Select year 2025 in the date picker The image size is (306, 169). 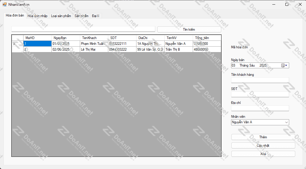point(263,65)
